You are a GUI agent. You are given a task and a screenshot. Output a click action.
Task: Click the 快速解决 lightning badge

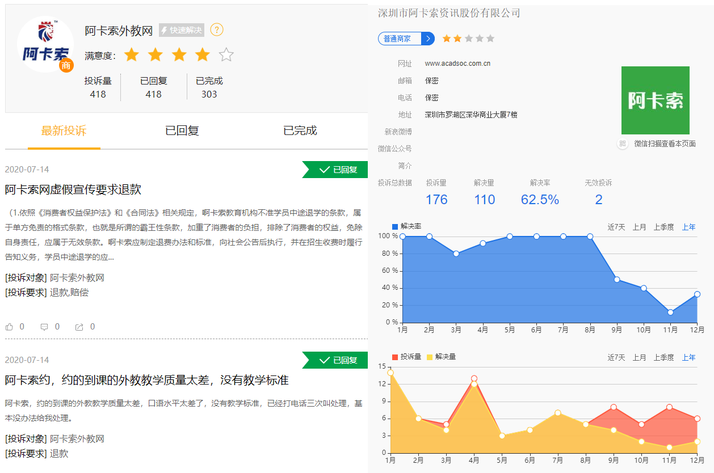181,30
